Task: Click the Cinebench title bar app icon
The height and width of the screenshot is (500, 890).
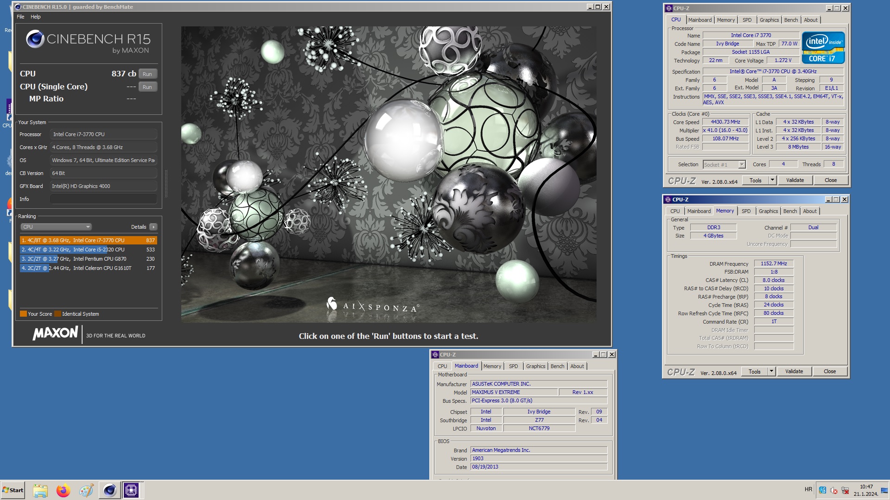Action: click(18, 7)
